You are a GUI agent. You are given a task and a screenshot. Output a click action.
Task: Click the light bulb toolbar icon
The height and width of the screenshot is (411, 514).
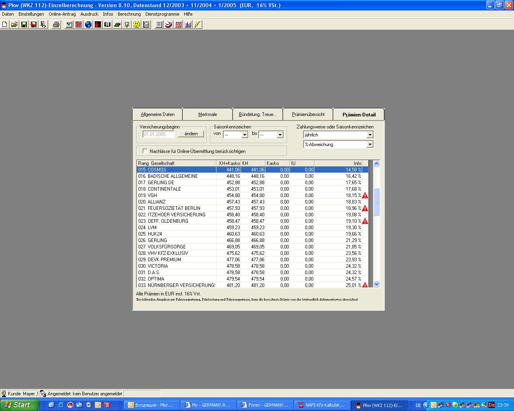tap(127, 24)
